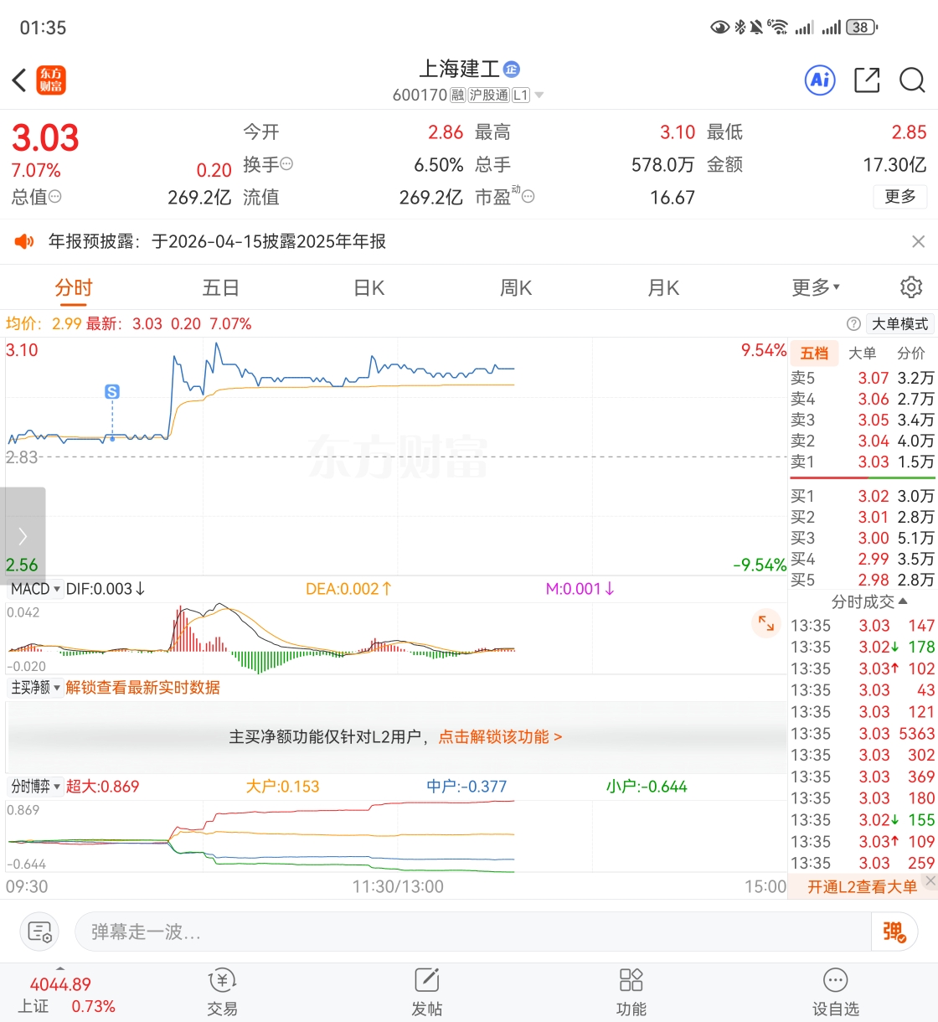Image resolution: width=938 pixels, height=1022 pixels.
Task: Open the 功能 functions icon
Action: [x=631, y=992]
